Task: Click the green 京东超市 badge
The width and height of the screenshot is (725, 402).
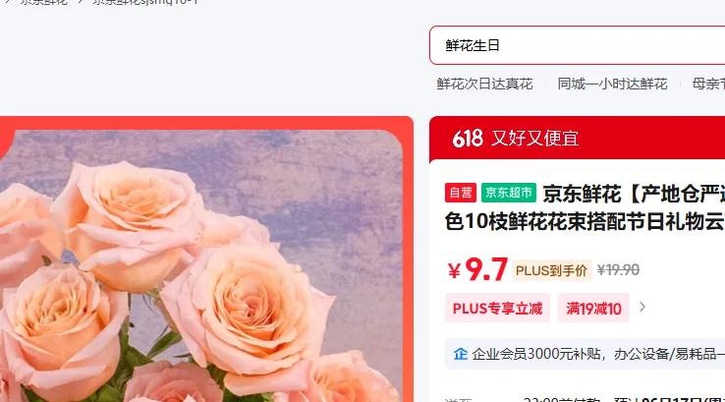Action: [509, 193]
